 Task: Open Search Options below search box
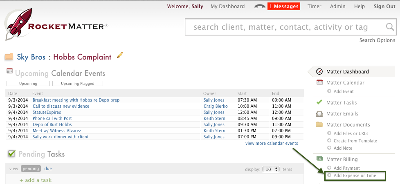point(377,40)
